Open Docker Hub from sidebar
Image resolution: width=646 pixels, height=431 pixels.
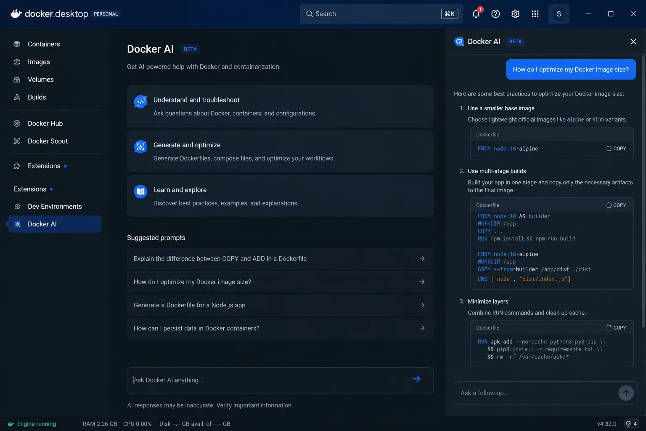coord(55,123)
